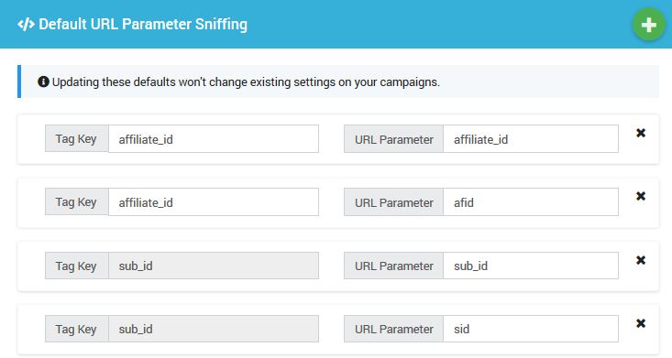This screenshot has height=358, width=672.
Task: Remove the affiliate_id to affiliate_id mapping row
Action: click(641, 133)
